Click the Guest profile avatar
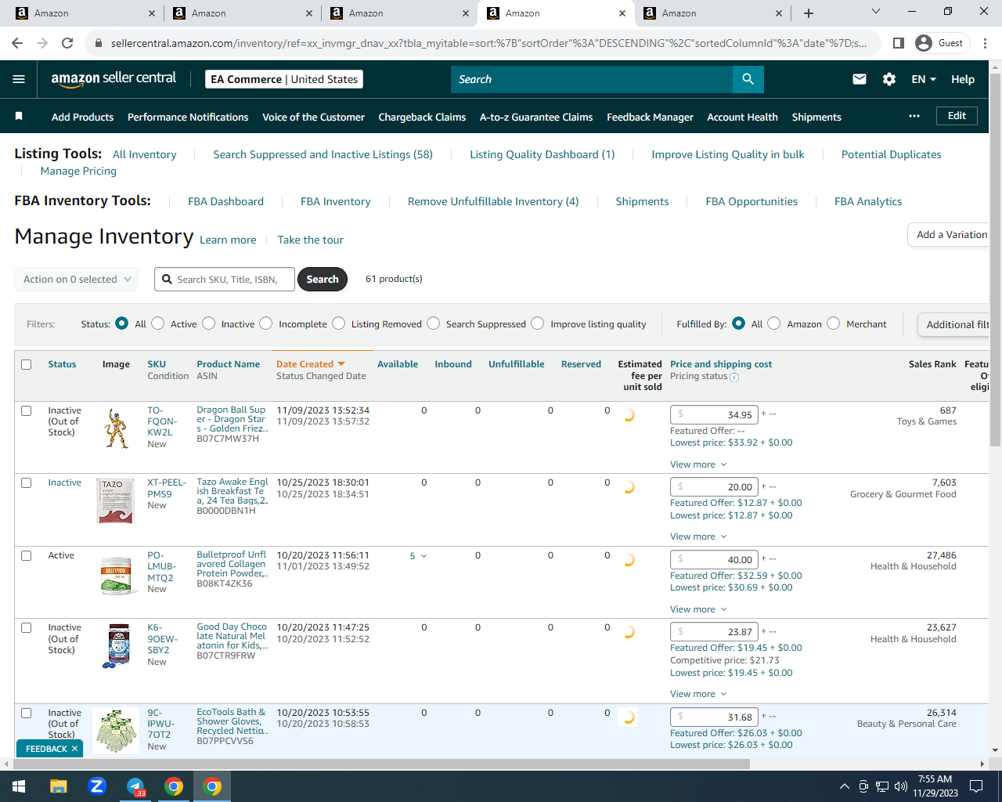 924,43
